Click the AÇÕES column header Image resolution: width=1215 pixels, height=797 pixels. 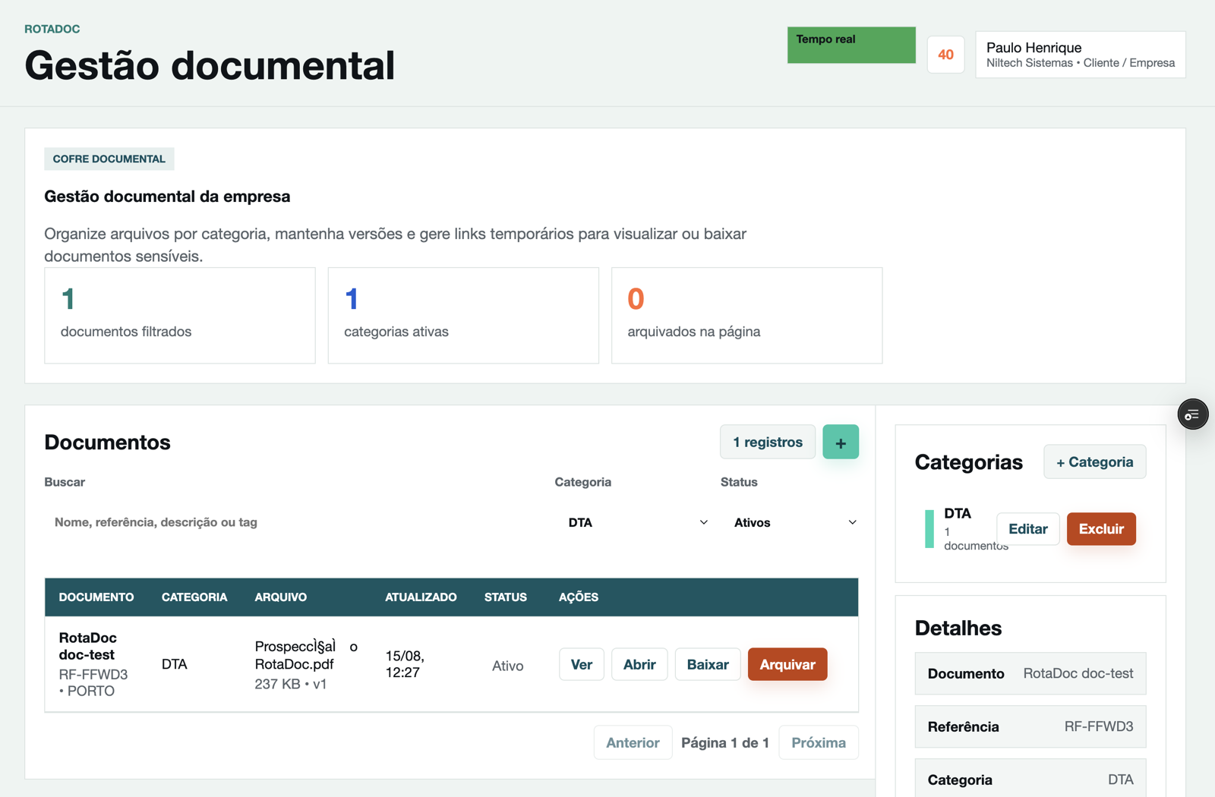(579, 597)
